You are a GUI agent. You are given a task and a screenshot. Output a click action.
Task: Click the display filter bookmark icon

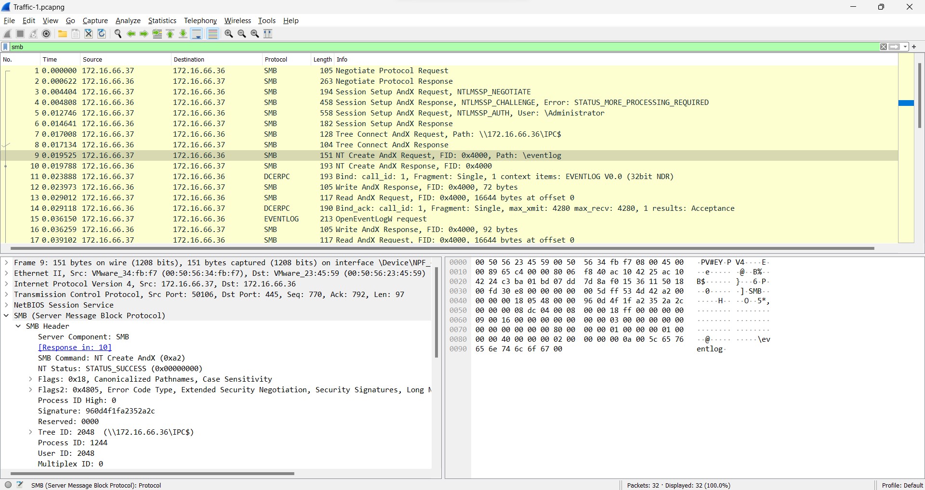(x=5, y=47)
